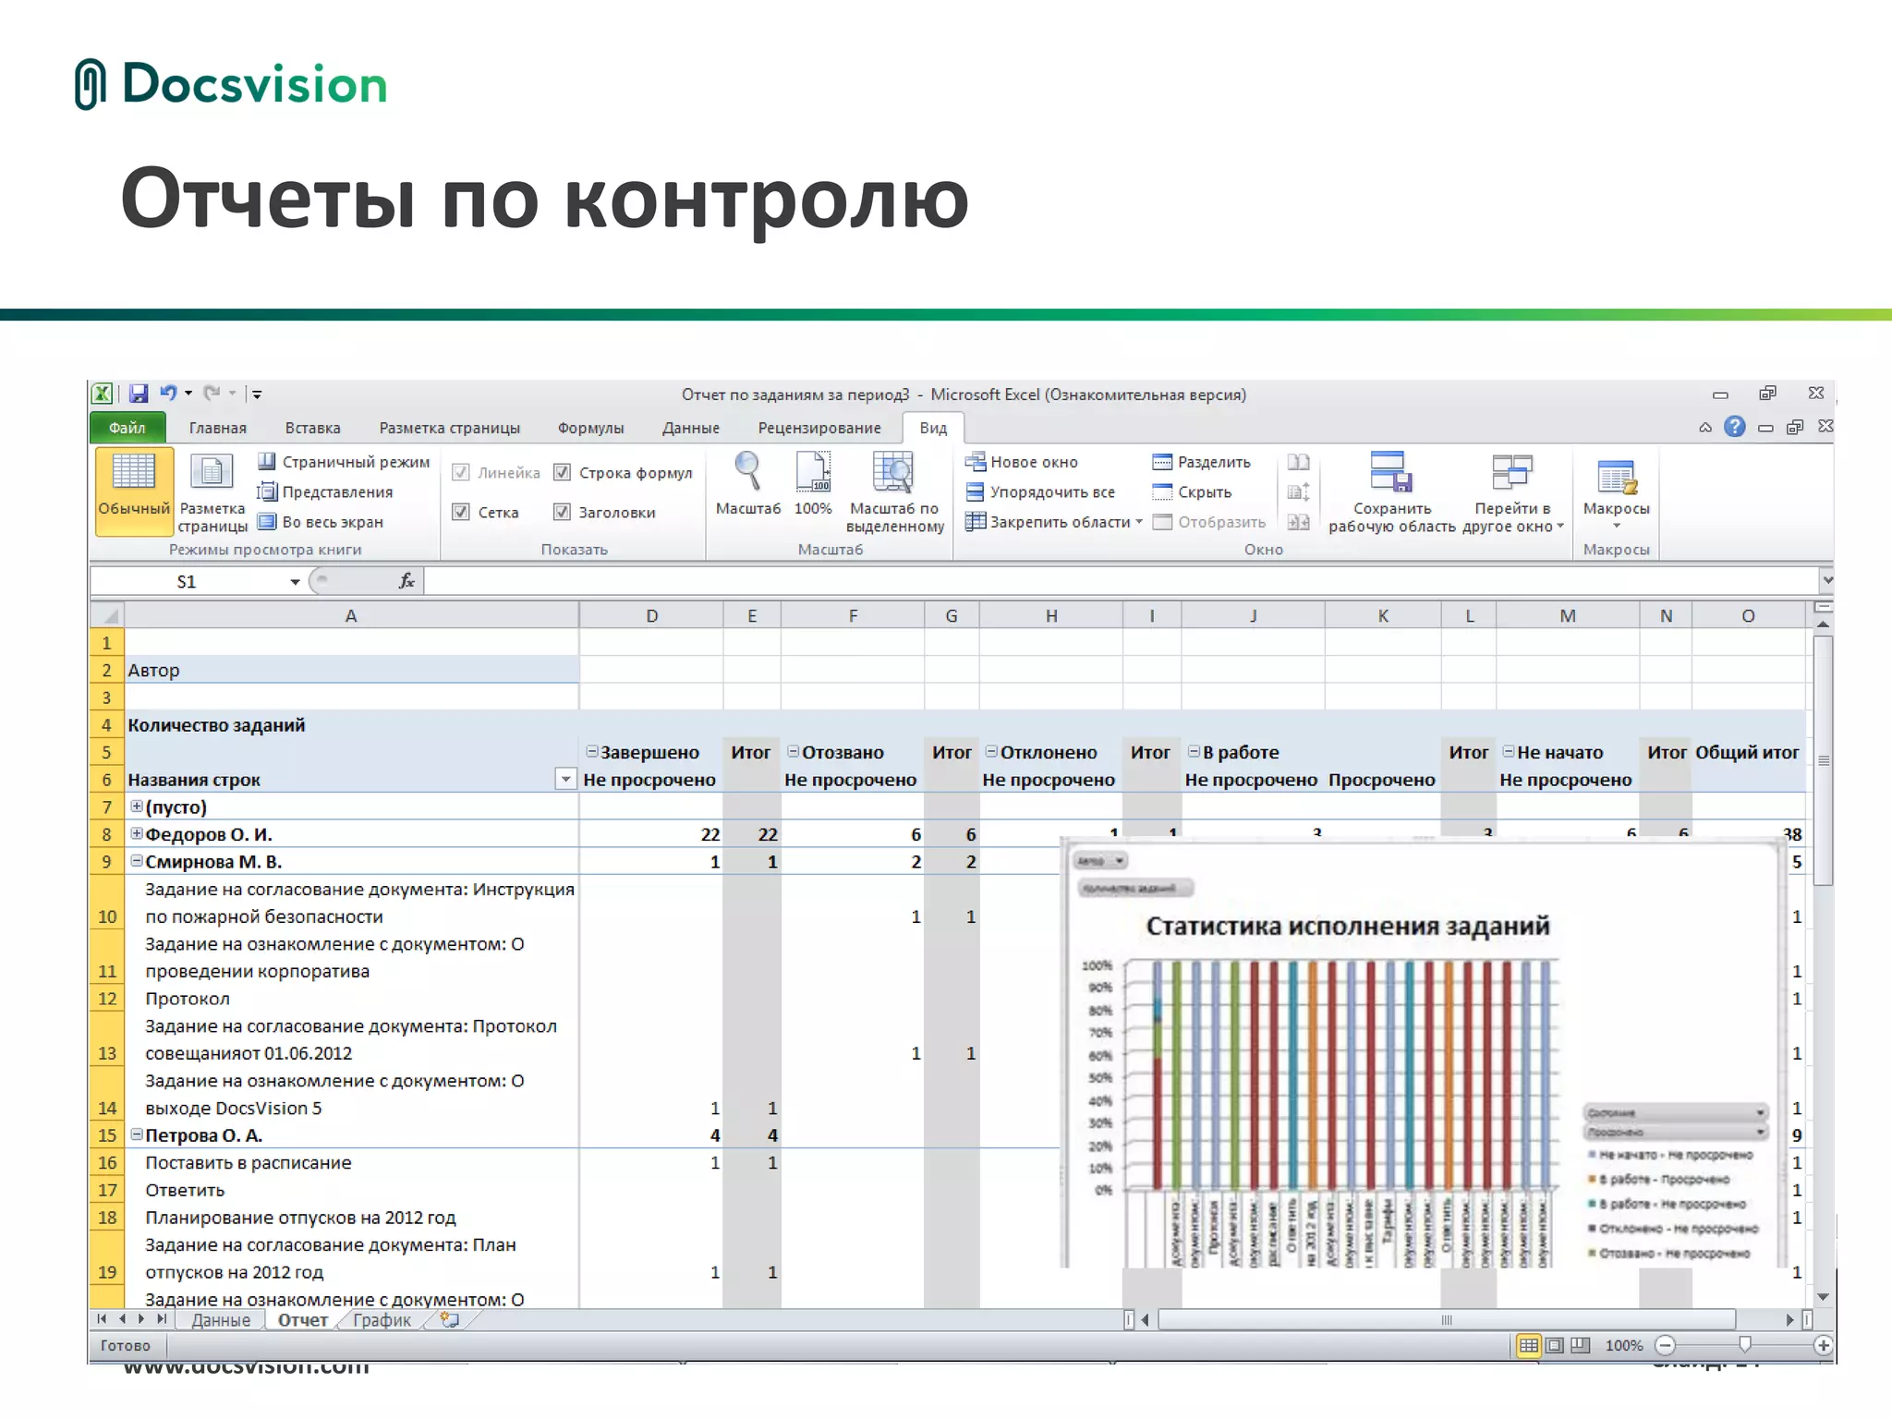The image size is (1892, 1419).
Task: Click the Redo arrow icon
Action: click(x=212, y=394)
